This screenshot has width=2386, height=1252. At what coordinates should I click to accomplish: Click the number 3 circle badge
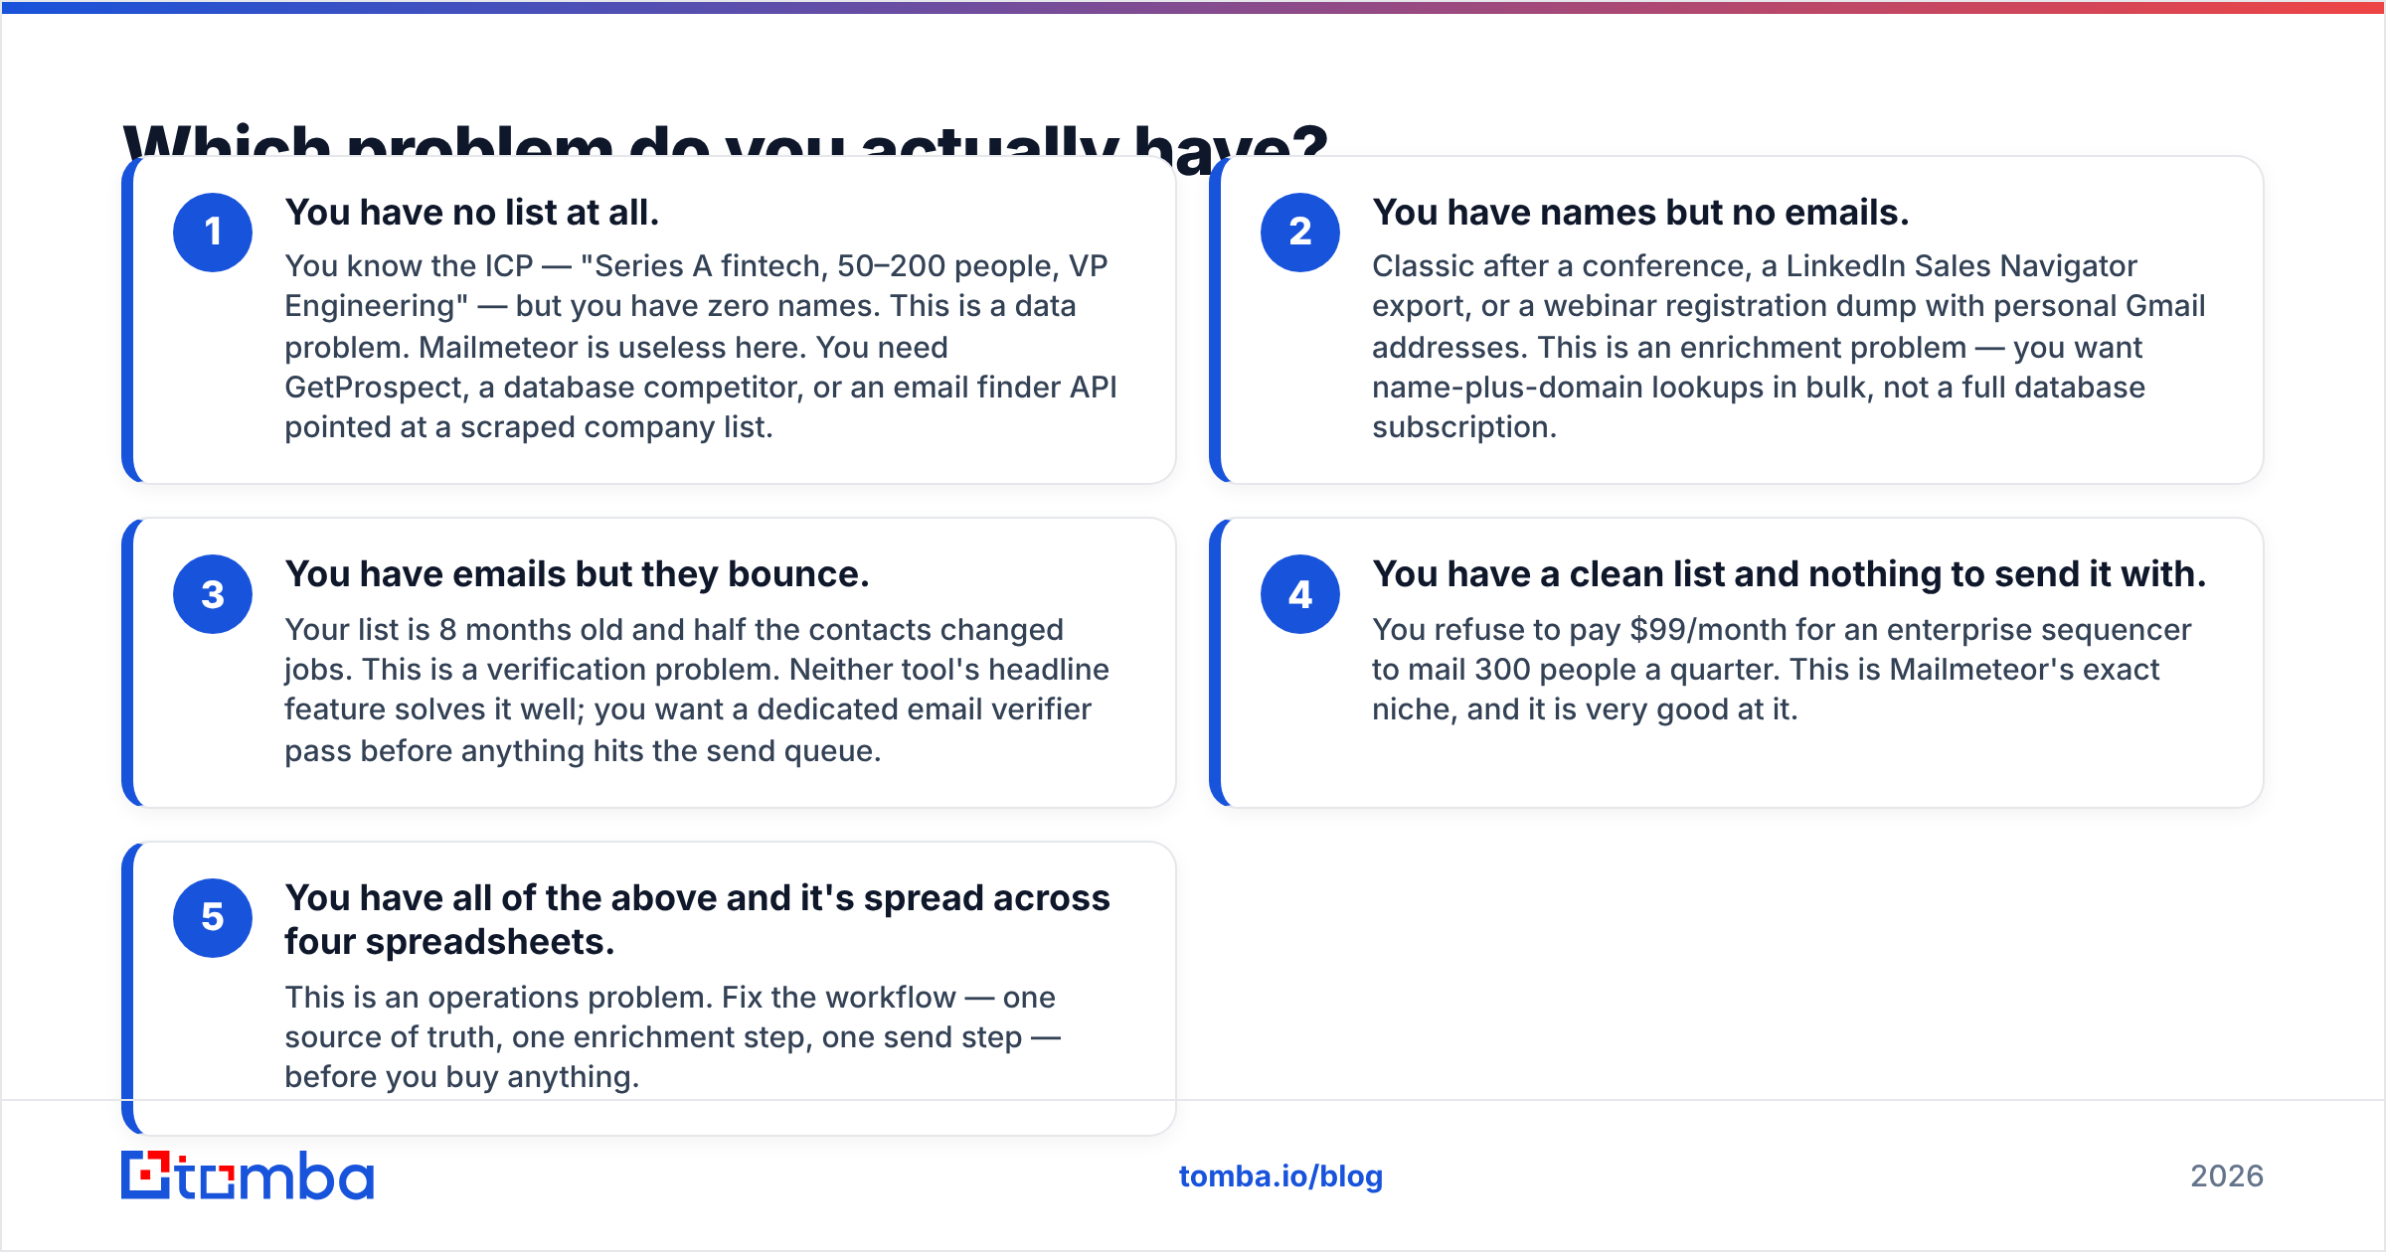pyautogui.click(x=213, y=594)
